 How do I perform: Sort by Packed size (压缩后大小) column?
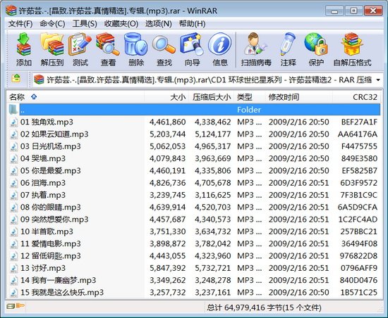[x=211, y=97]
